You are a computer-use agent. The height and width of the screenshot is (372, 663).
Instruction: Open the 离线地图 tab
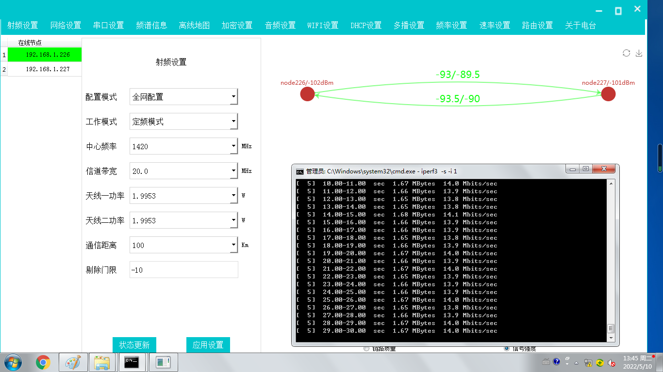(x=194, y=26)
